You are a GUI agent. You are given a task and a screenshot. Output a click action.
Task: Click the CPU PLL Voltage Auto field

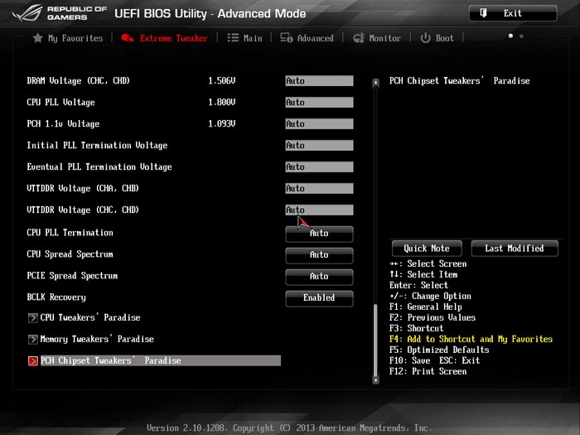click(x=319, y=103)
